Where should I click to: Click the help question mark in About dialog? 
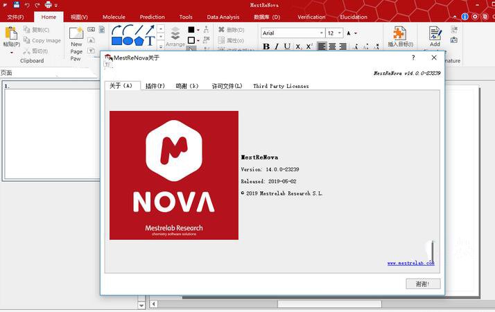(413, 58)
